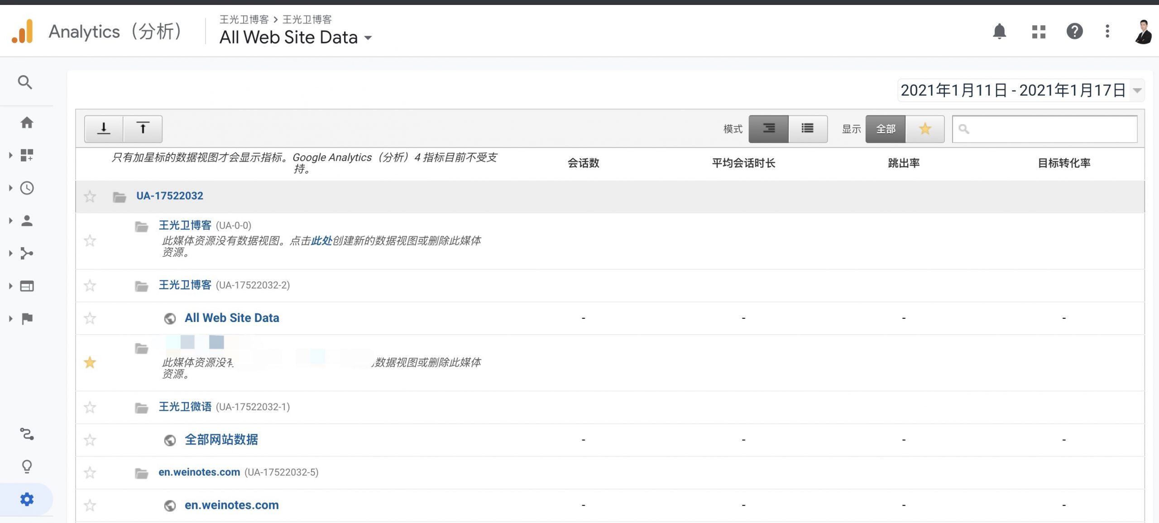Open the Discover lightbulb sidebar icon

(x=27, y=467)
